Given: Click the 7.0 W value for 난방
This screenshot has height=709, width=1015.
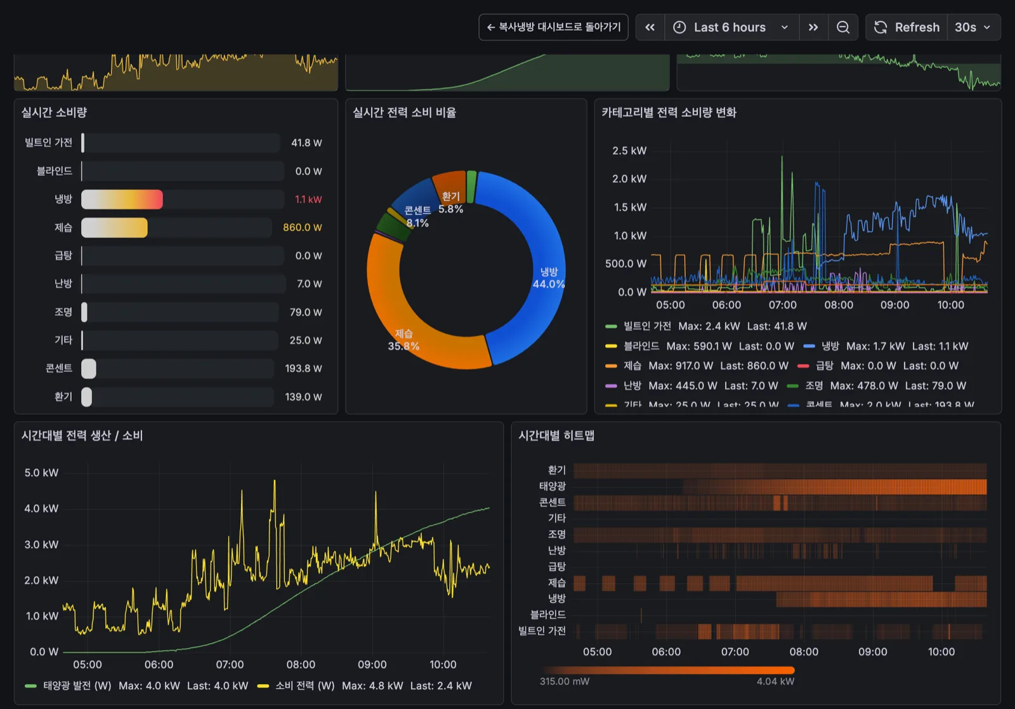Looking at the screenshot, I should [x=310, y=284].
